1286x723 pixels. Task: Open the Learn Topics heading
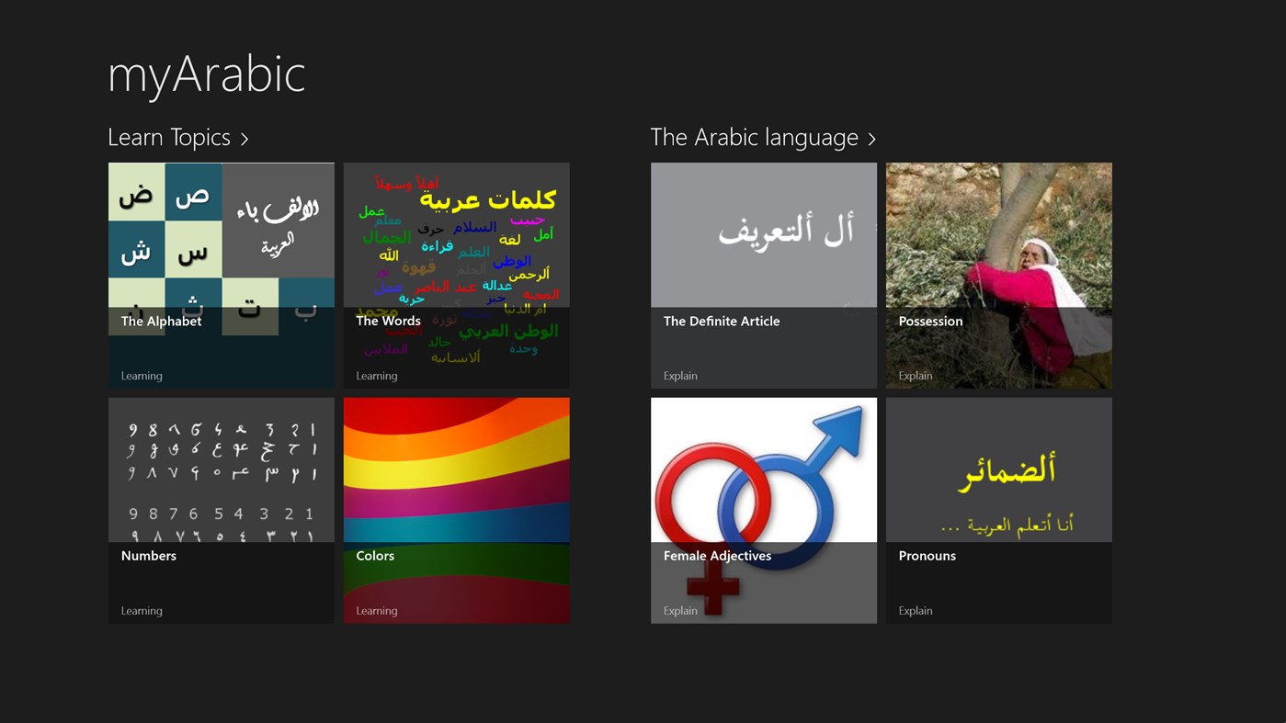[170, 137]
